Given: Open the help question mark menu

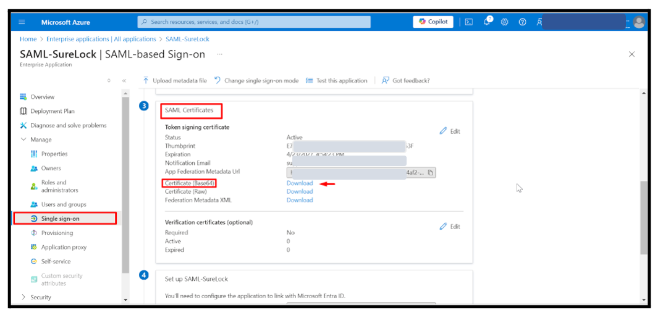Looking at the screenshot, I should [x=522, y=22].
